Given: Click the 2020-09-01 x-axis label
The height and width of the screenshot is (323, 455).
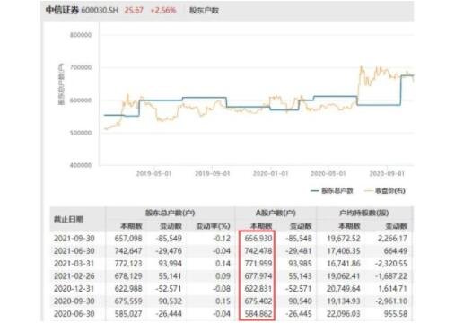Looking at the screenshot, I should (x=387, y=173).
